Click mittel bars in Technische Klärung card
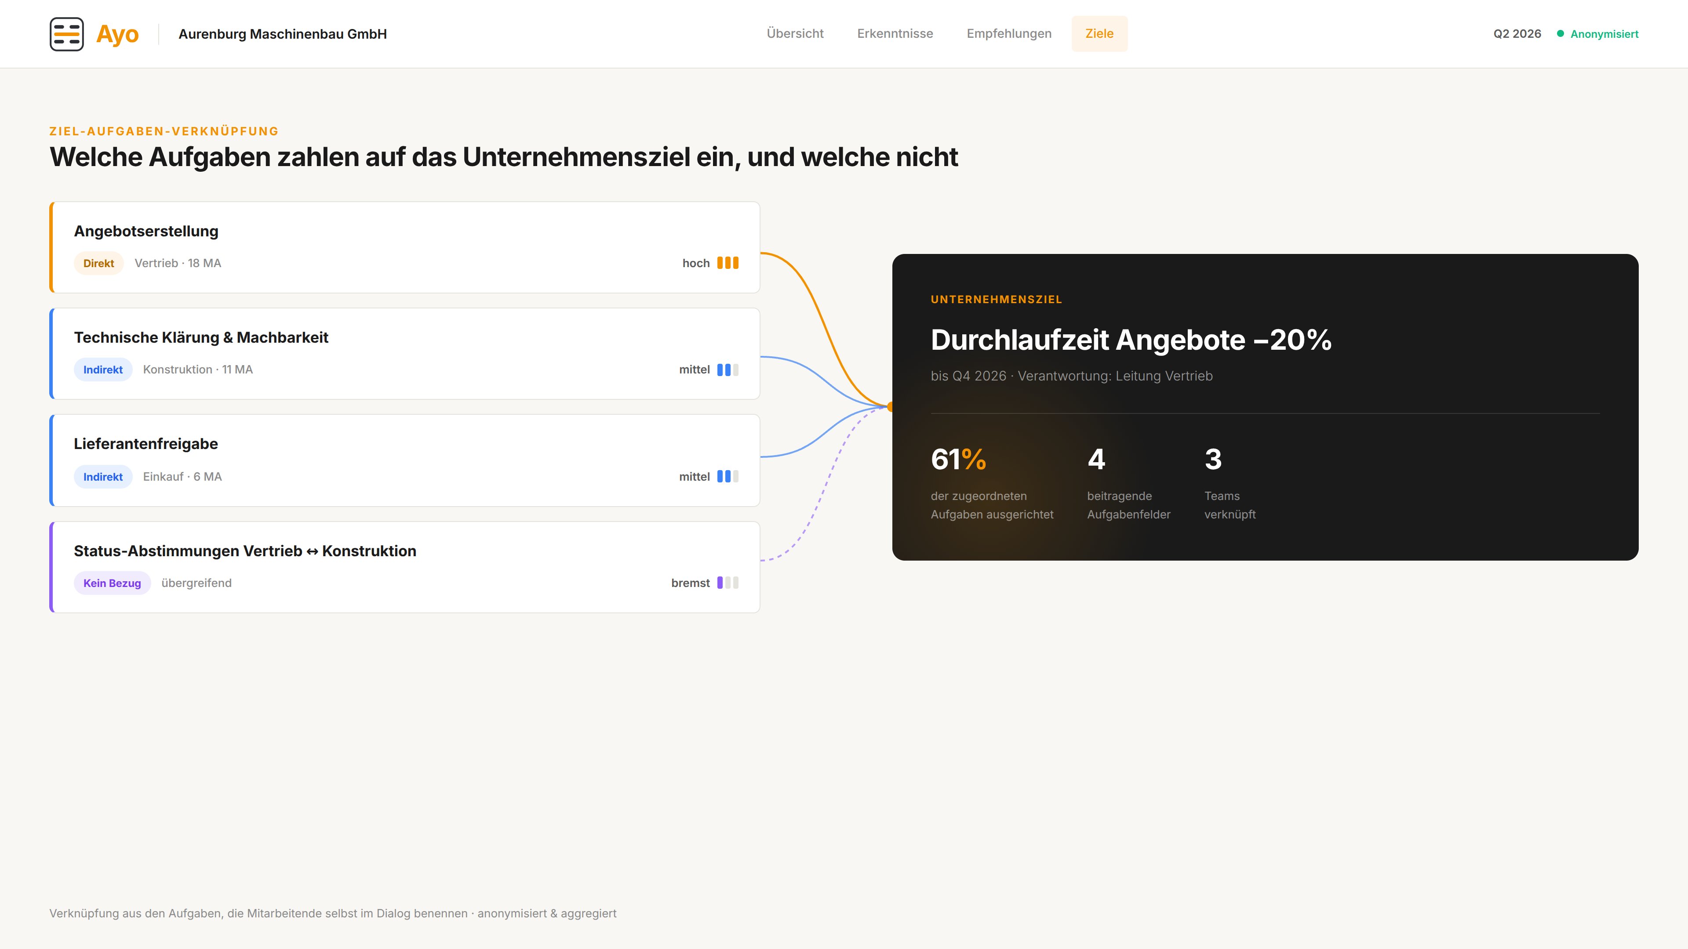1688x949 pixels. tap(728, 370)
